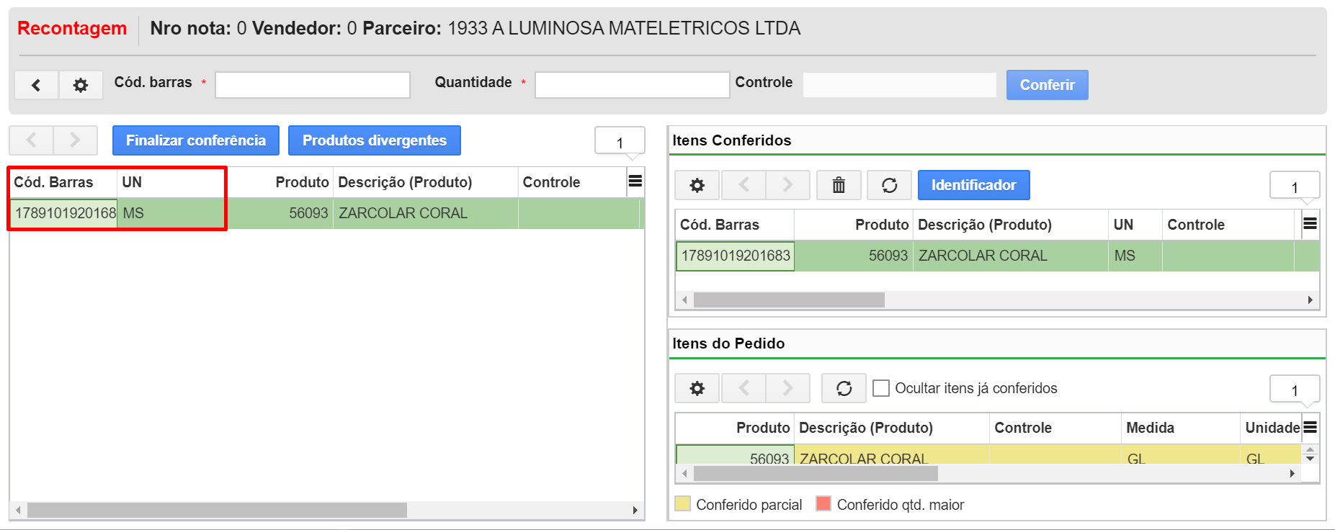Click the Itens Conferidos panel title
Image resolution: width=1335 pixels, height=530 pixels.
tap(731, 140)
